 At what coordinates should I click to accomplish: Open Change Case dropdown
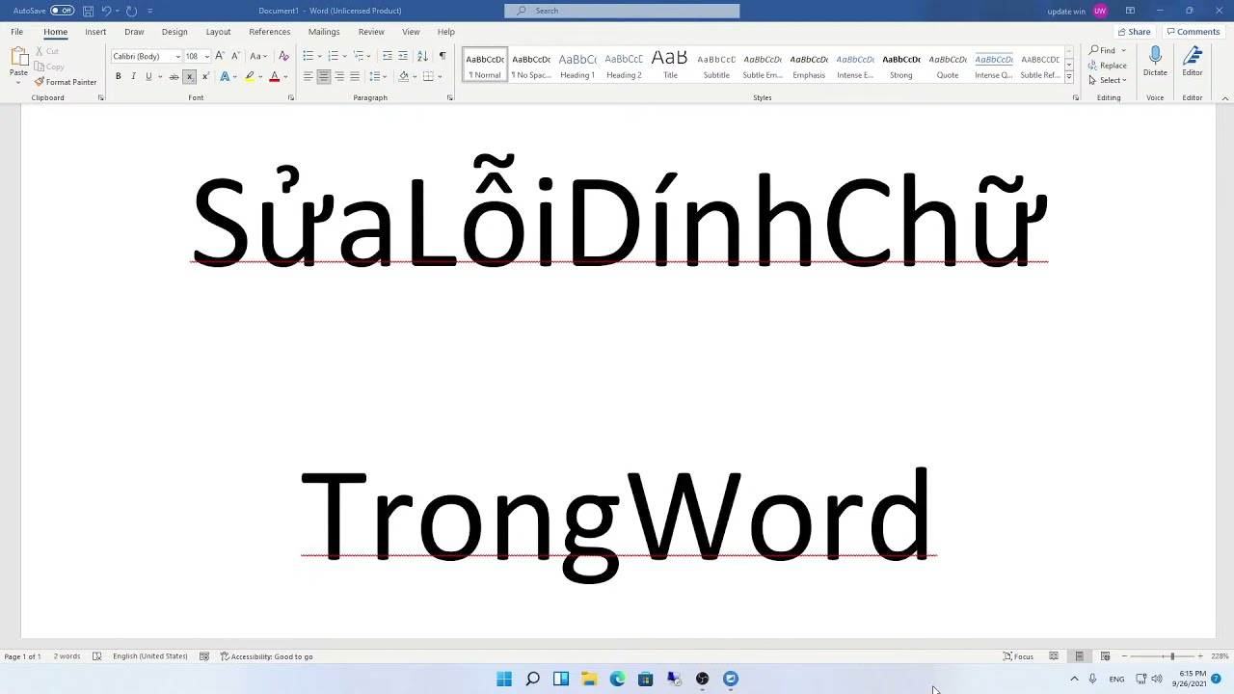click(257, 56)
